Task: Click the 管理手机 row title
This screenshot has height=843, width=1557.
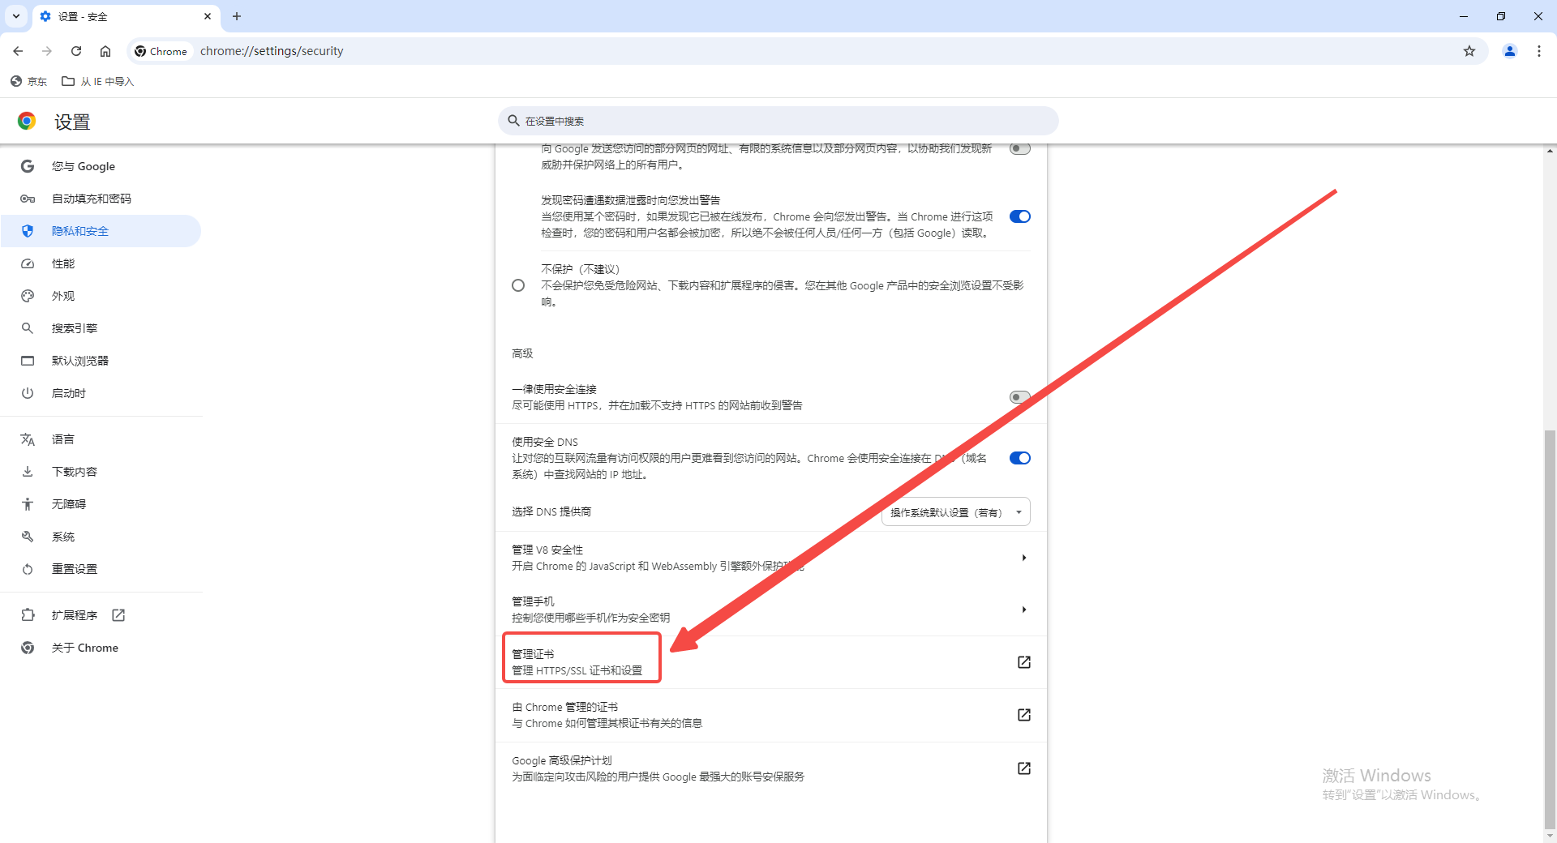Action: click(533, 601)
